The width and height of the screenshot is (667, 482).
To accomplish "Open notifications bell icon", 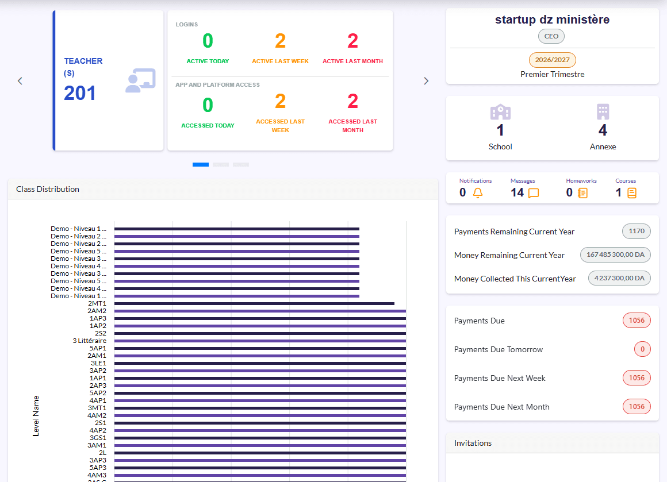I will pos(478,193).
